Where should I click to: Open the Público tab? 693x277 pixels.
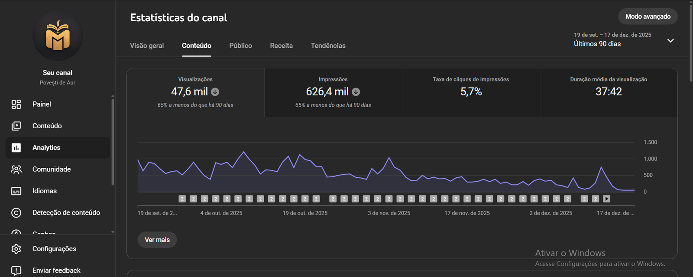point(240,46)
